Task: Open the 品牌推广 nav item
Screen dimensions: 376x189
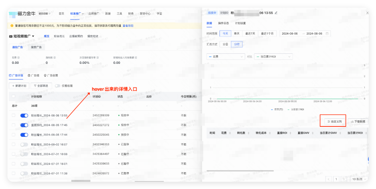Action: pyautogui.click(x=94, y=14)
